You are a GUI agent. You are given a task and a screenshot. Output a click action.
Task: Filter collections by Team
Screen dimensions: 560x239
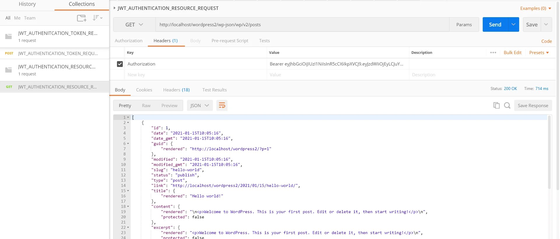click(30, 18)
